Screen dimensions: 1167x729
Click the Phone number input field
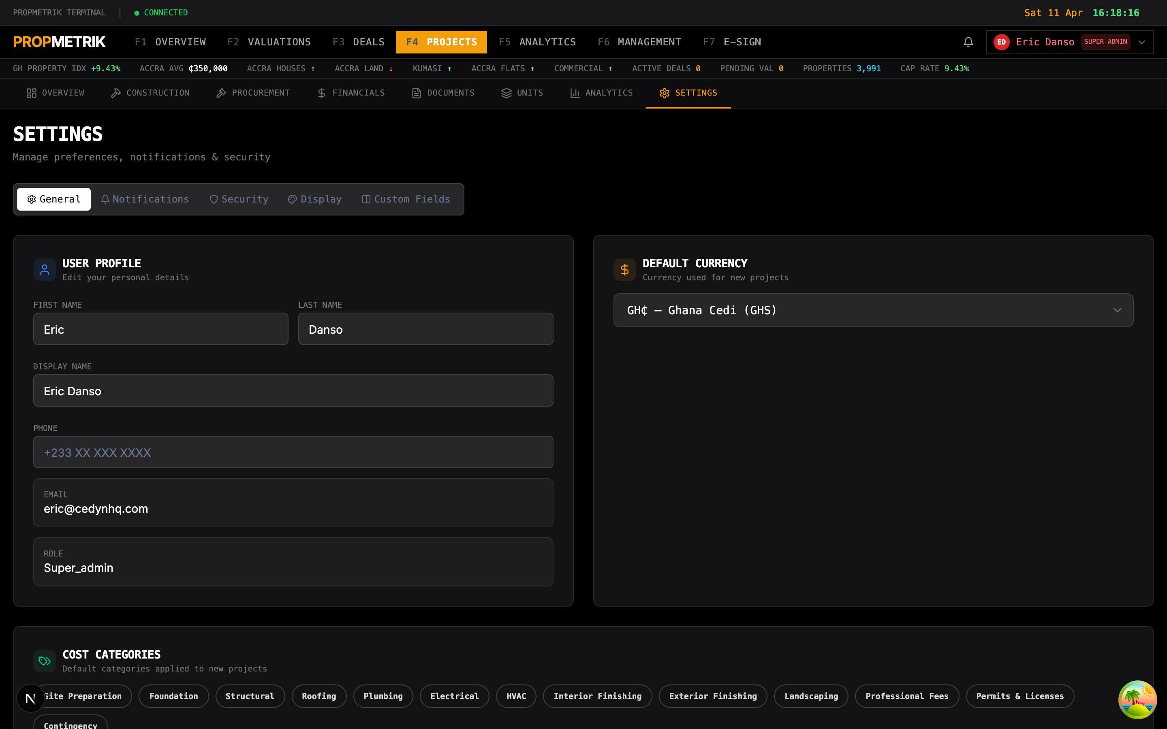coord(293,452)
